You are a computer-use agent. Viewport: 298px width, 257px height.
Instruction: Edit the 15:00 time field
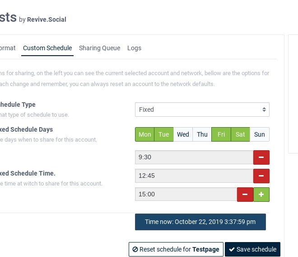[x=186, y=194]
